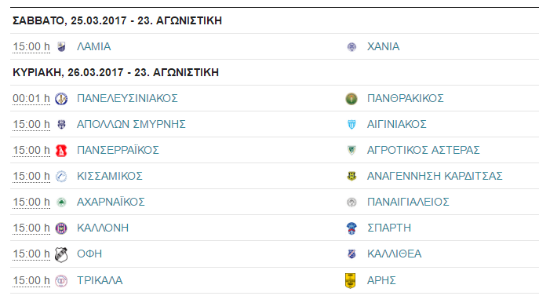Click the ΧΑΝΙΑ club logo
The height and width of the screenshot is (303, 539).
click(351, 47)
